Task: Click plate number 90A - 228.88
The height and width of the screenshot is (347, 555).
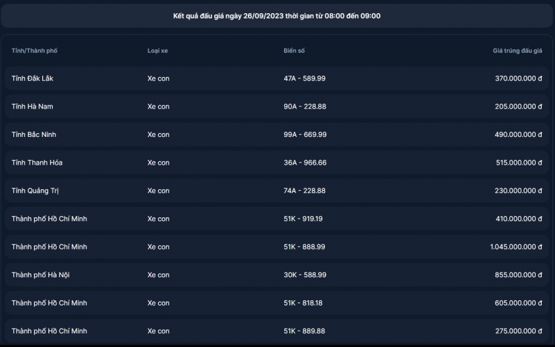Action: coord(305,107)
